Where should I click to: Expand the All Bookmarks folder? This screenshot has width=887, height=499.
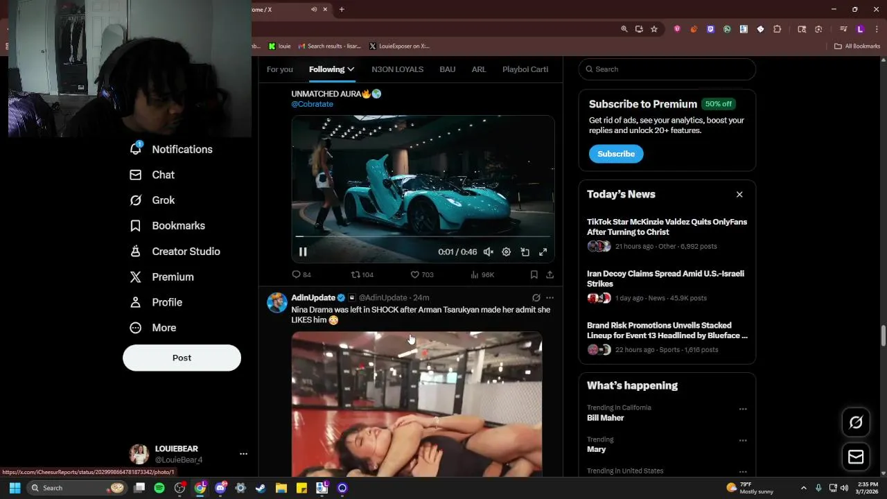pyautogui.click(x=857, y=46)
